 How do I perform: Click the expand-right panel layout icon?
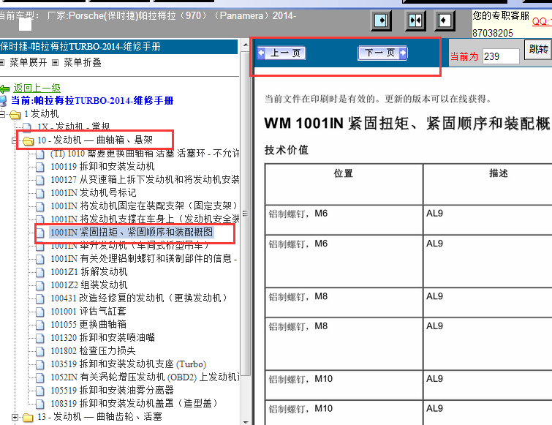click(x=381, y=20)
